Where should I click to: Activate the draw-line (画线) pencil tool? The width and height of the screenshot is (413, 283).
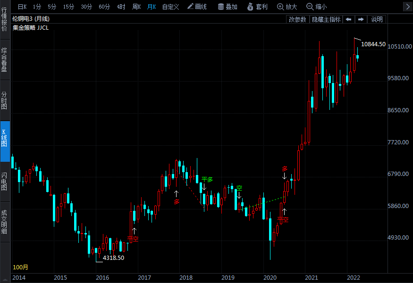197,7
